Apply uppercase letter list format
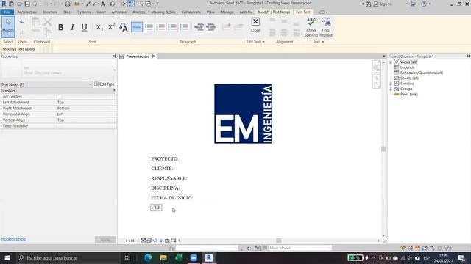 184,27
